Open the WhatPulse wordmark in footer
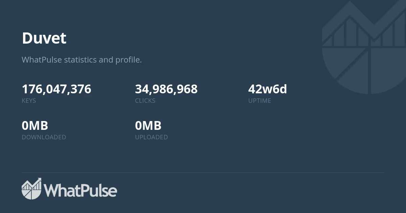Image resolution: width=406 pixels, height=213 pixels. coord(81,191)
